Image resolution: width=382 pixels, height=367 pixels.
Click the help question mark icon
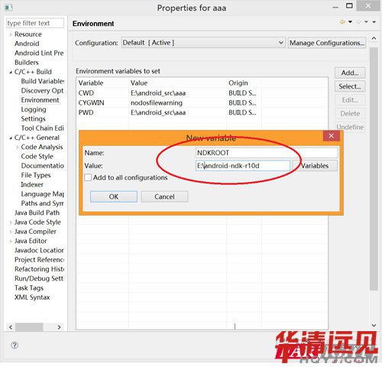click(15, 345)
